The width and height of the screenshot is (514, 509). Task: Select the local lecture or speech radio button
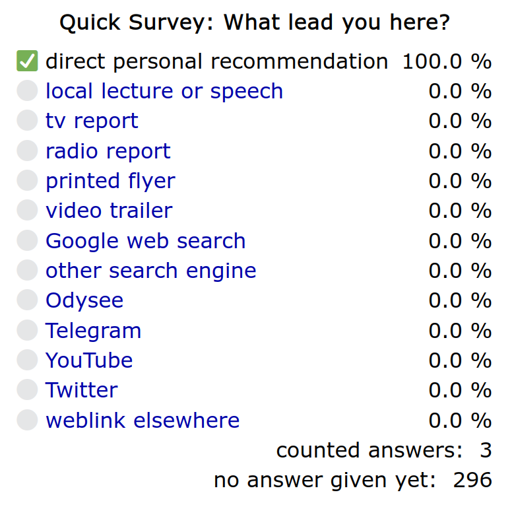(27, 91)
